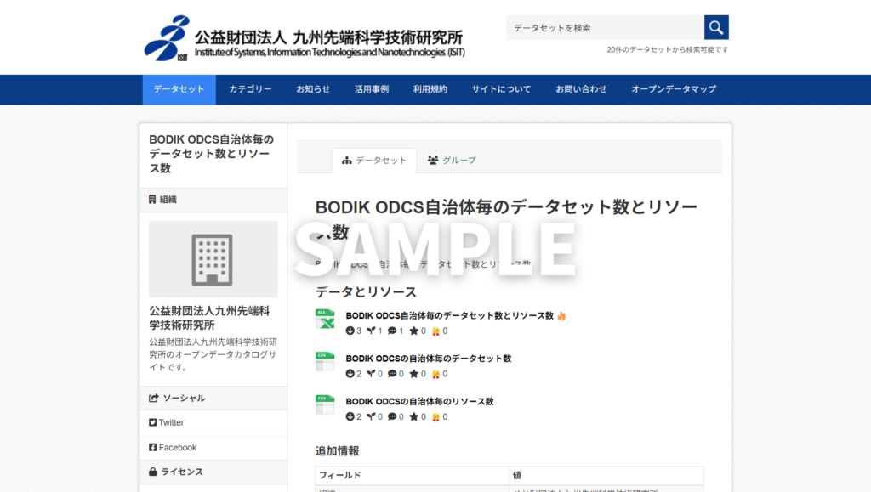The width and height of the screenshot is (871, 492).
Task: Click the ソーシャル section header in sidebar
Action: pyautogui.click(x=213, y=399)
